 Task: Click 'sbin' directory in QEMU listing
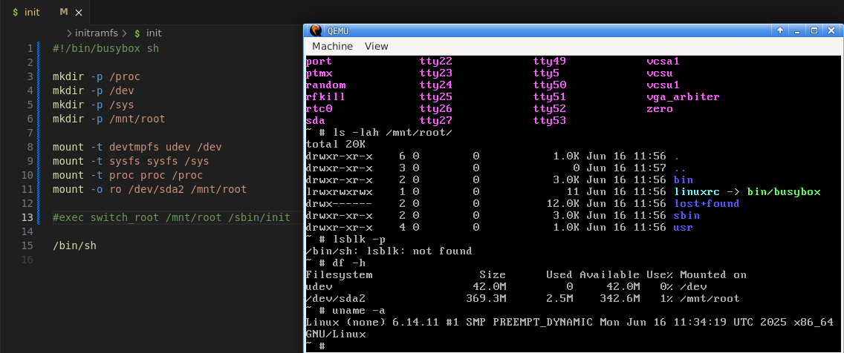(686, 216)
